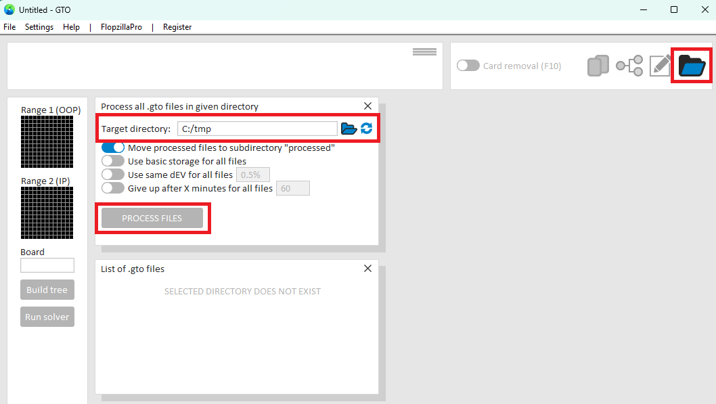Turn on Give up after X minutes
The image size is (716, 404).
(x=113, y=188)
